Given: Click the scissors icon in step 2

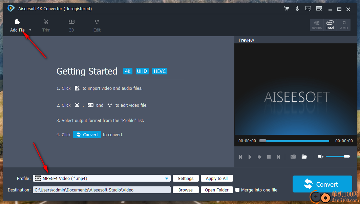Looking at the screenshot, I should (x=77, y=105).
